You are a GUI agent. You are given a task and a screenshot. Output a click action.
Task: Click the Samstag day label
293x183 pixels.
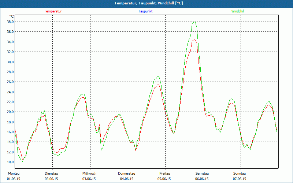click(202, 173)
